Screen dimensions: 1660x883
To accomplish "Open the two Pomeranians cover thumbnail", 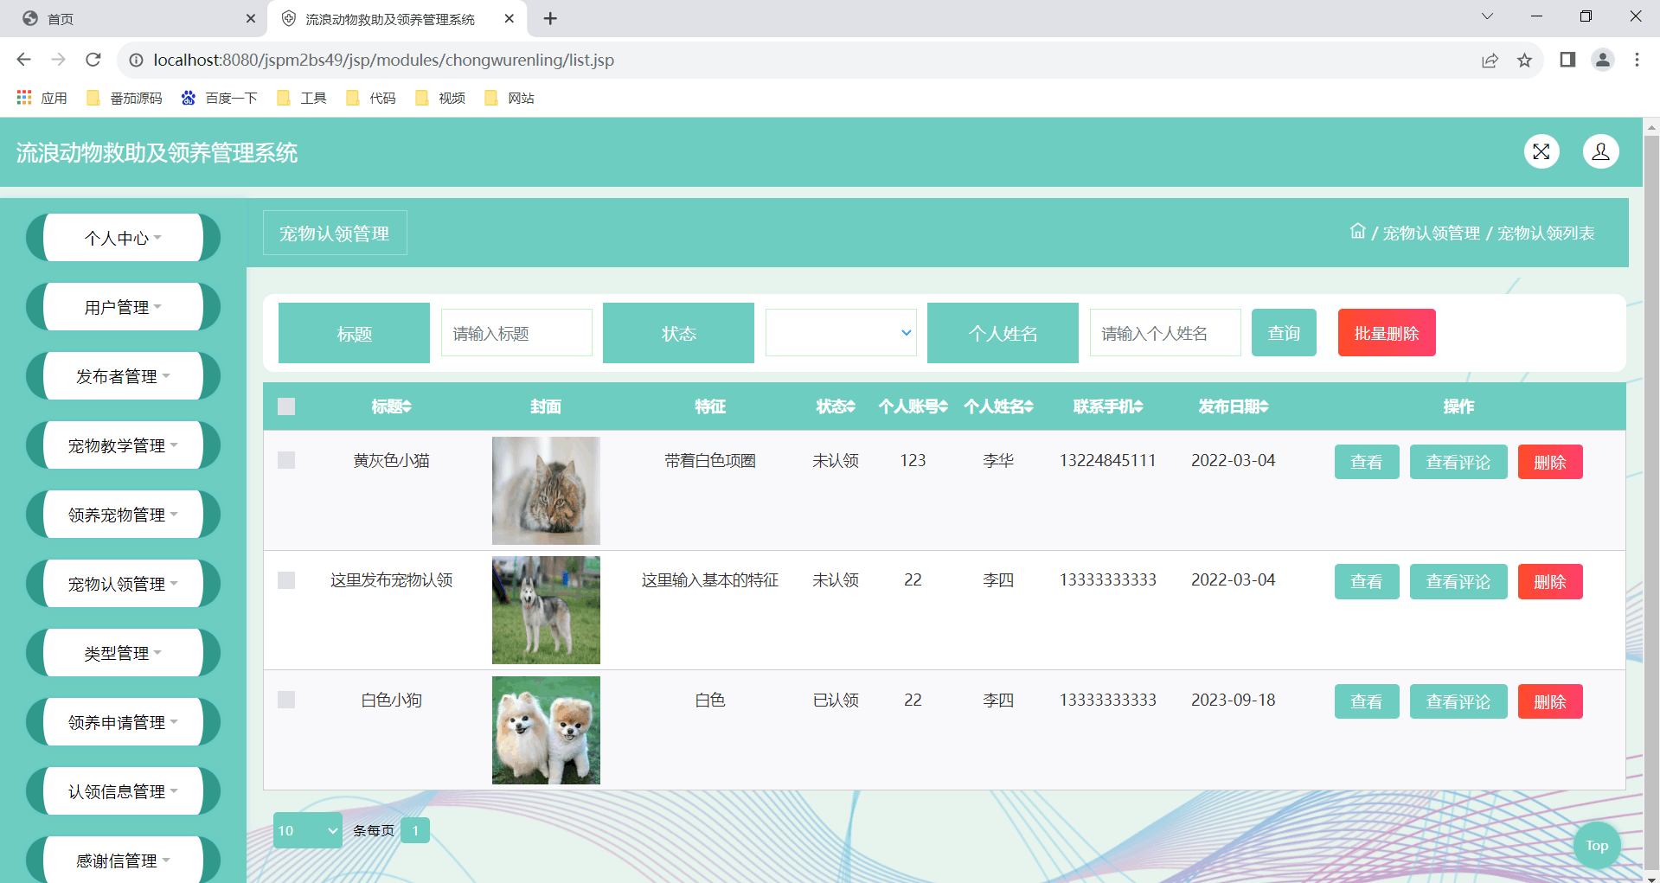I will tap(546, 730).
